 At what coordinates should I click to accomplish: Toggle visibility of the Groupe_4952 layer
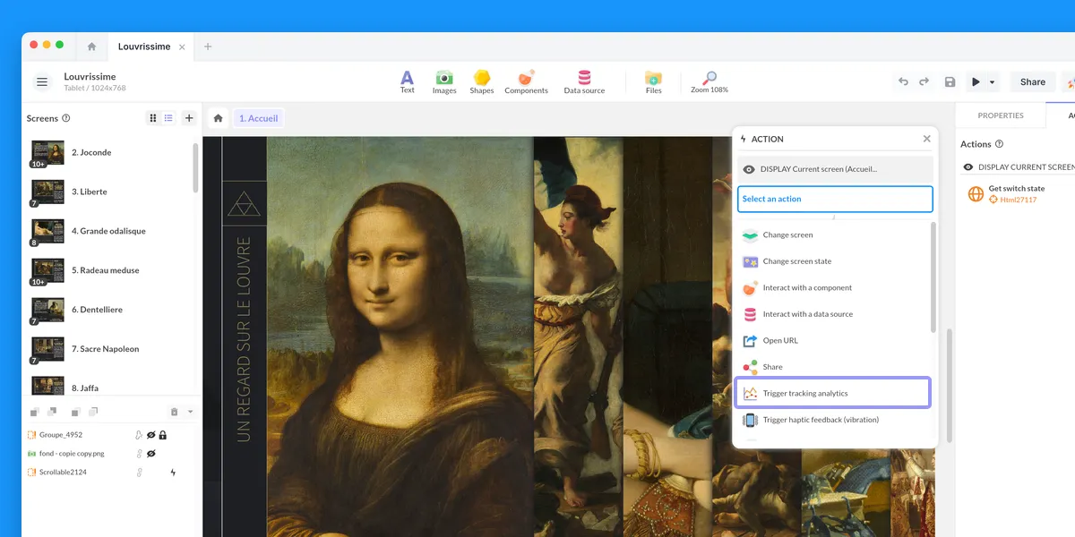click(x=151, y=435)
